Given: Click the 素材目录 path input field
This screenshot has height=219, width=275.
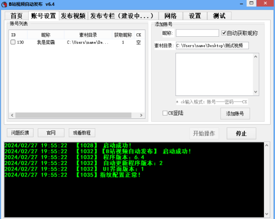Looking at the screenshot, I should pyautogui.click(x=212, y=45).
